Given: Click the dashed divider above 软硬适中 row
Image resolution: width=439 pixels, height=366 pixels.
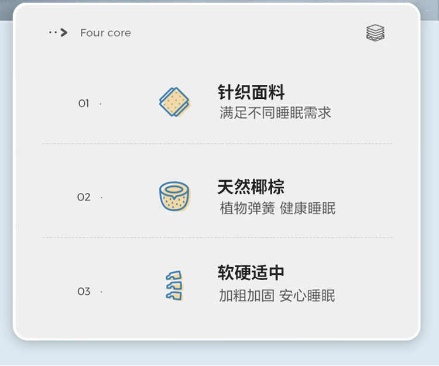Looking at the screenshot, I should (218, 237).
